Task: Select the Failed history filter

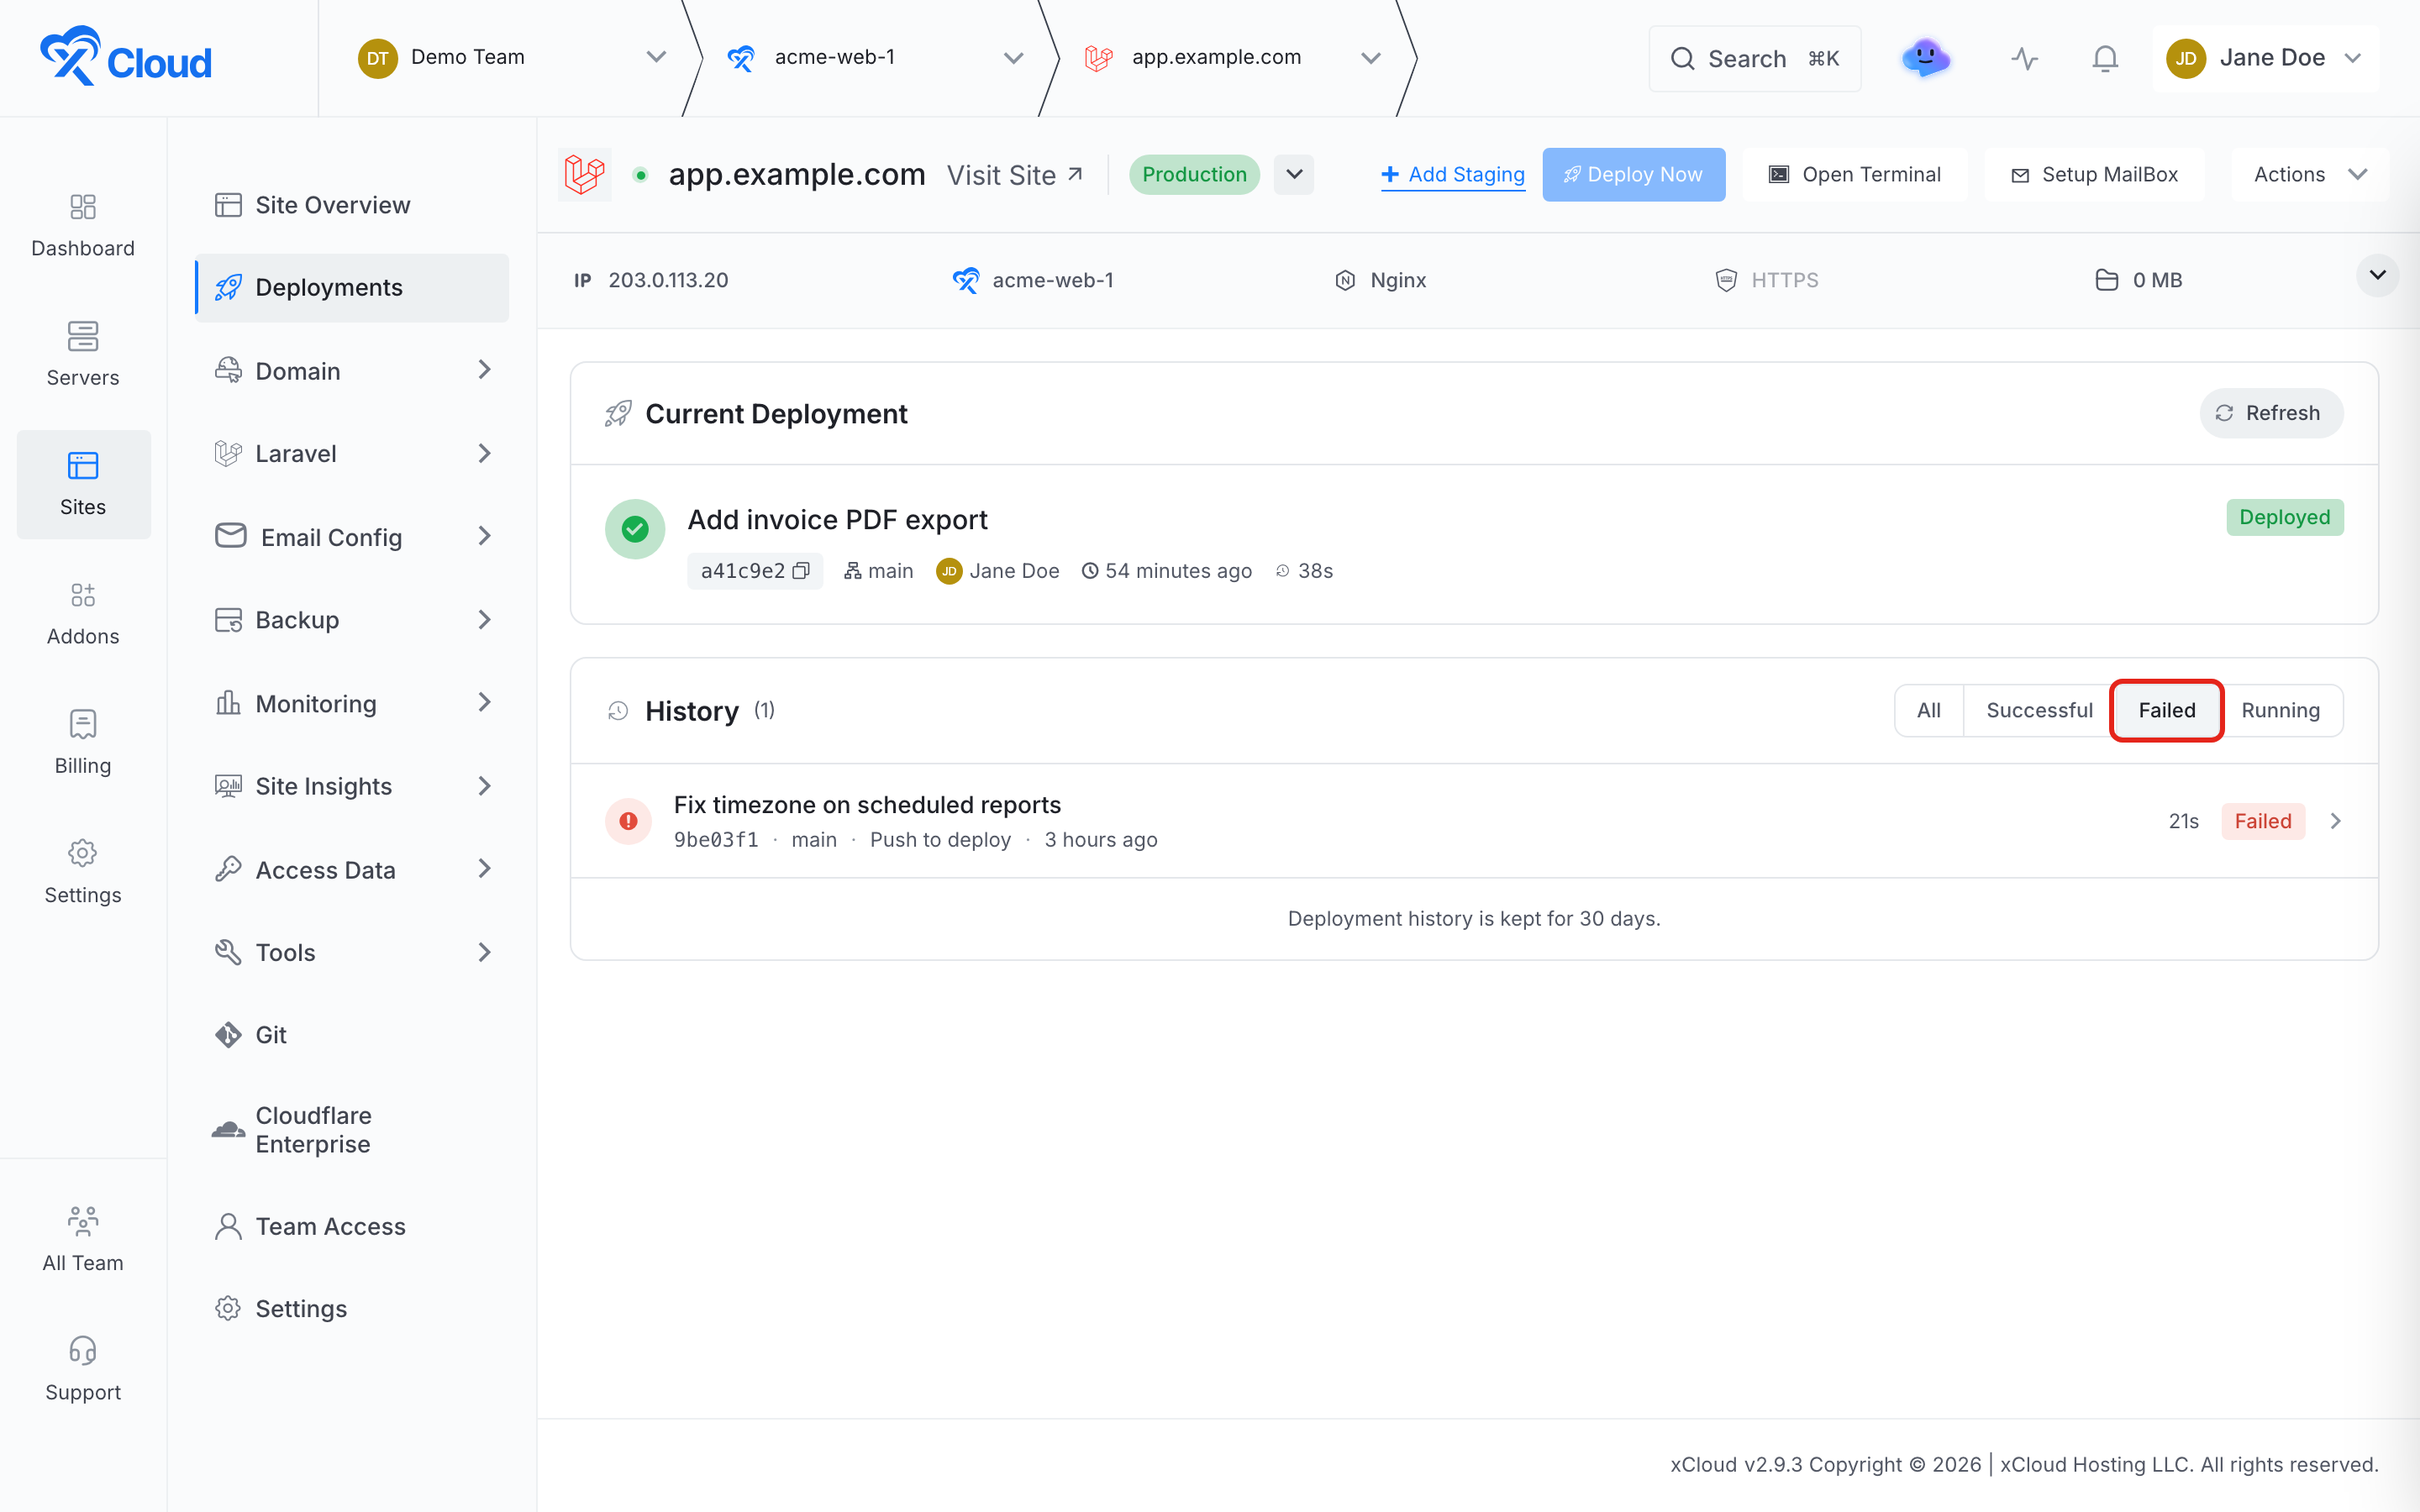Action: click(2166, 710)
